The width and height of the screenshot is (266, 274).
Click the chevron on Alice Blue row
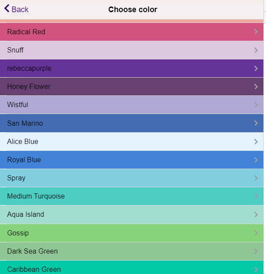(x=256, y=141)
